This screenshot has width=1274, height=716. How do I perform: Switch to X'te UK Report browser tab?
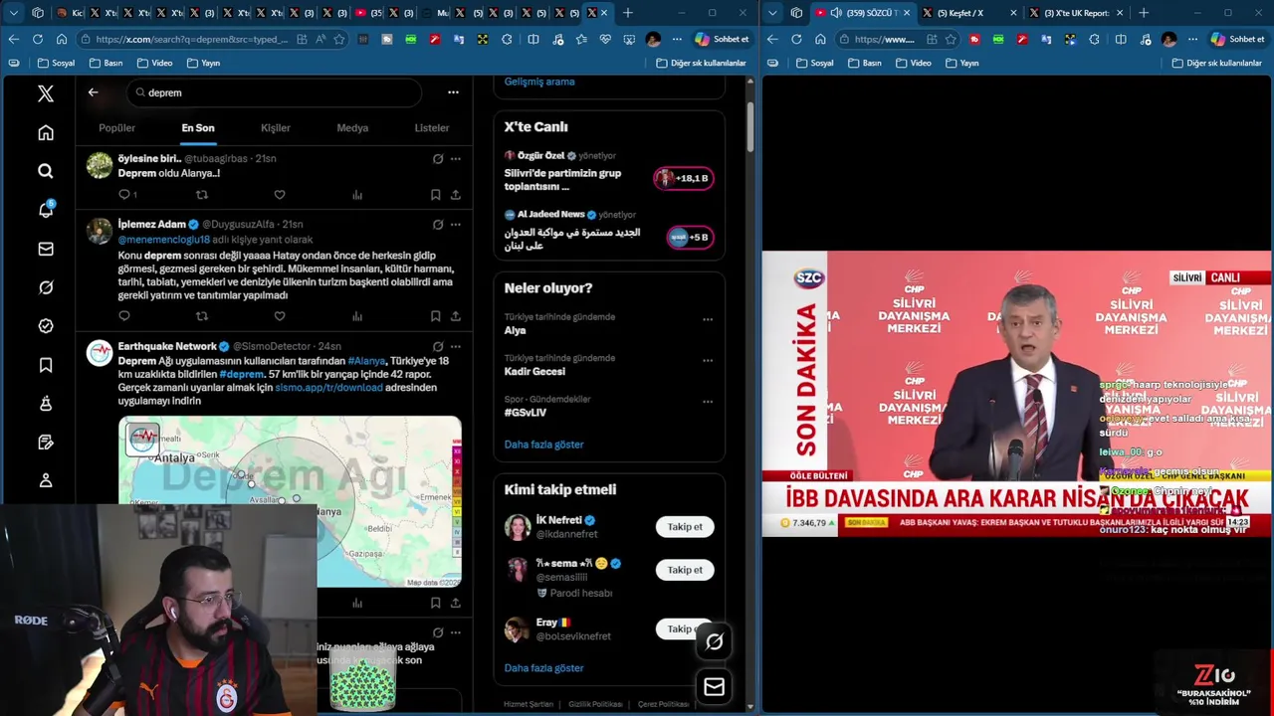pos(1075,13)
